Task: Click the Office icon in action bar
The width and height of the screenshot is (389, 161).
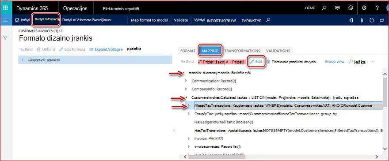Action: pyautogui.click(x=351, y=20)
